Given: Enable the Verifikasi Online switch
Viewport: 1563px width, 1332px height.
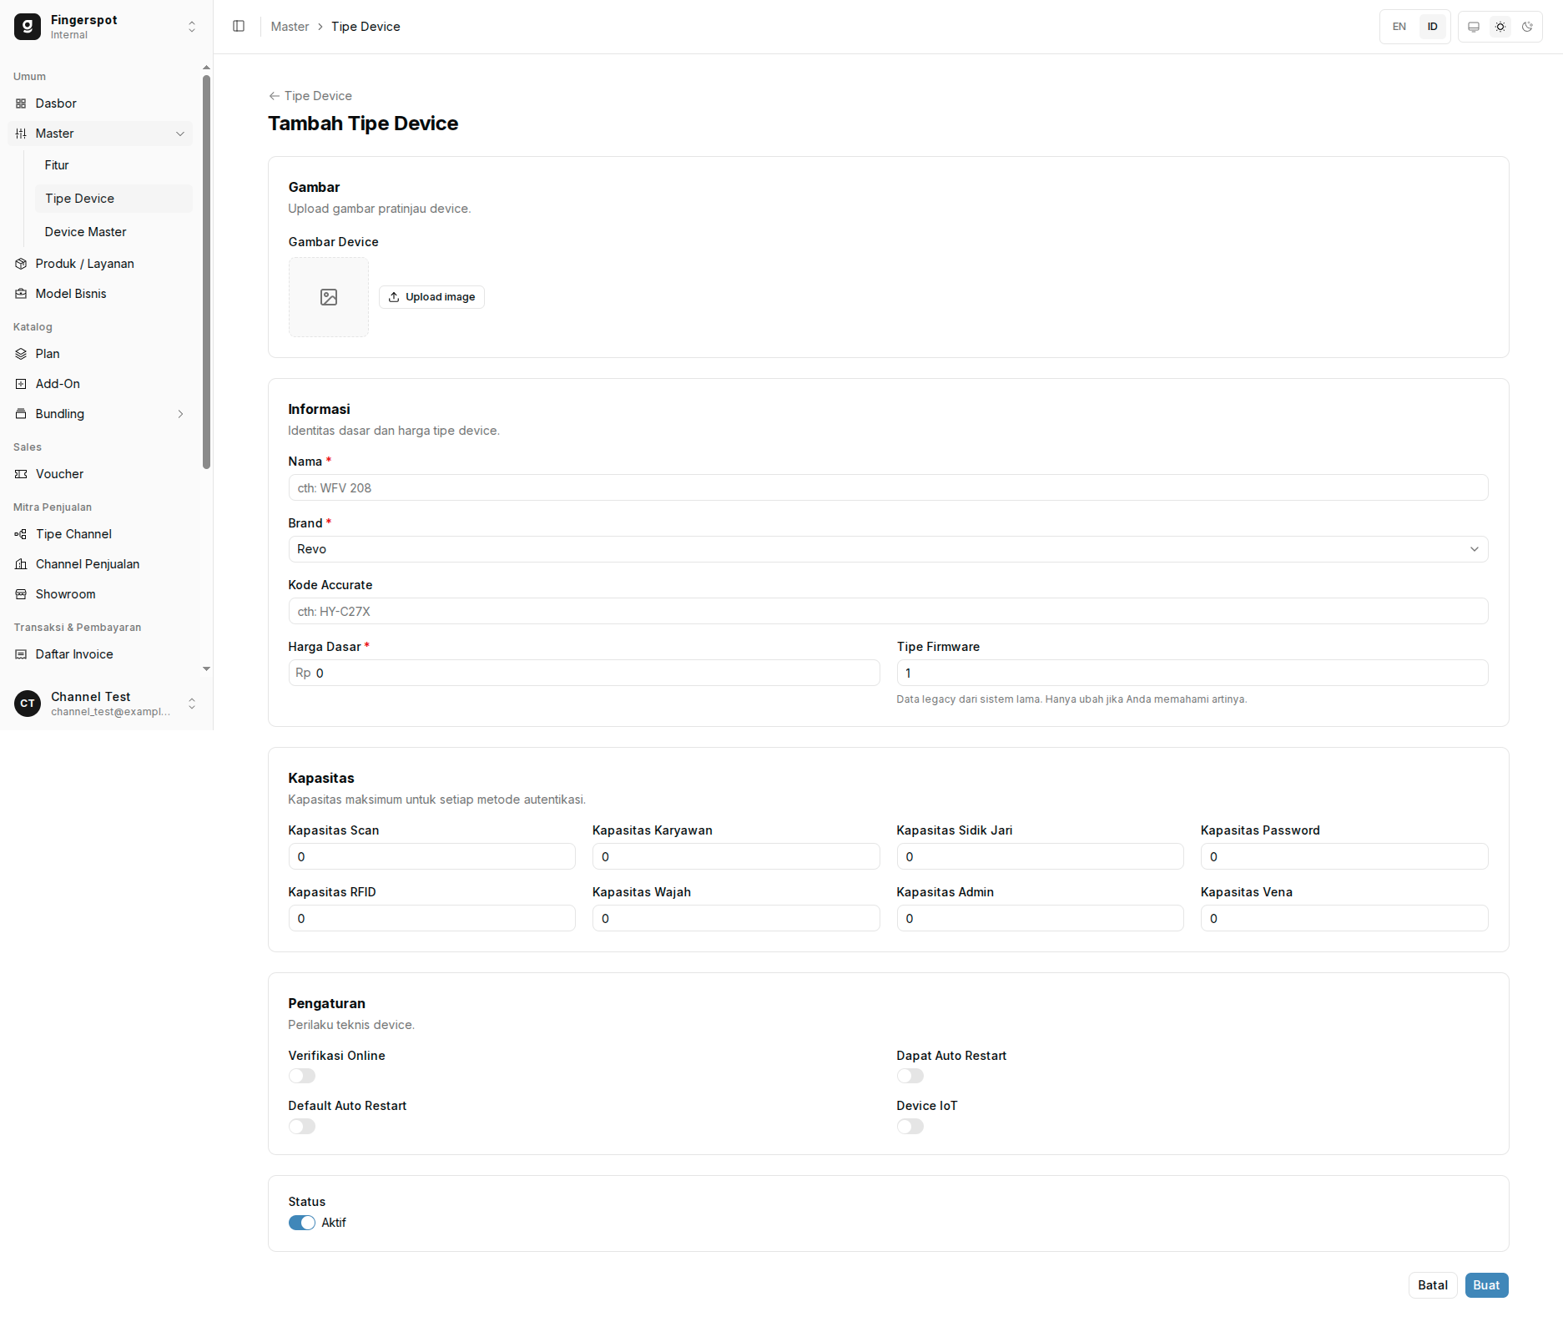Looking at the screenshot, I should point(302,1076).
